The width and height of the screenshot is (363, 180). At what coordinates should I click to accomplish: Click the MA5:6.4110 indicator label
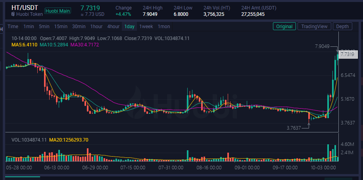tap(24, 44)
